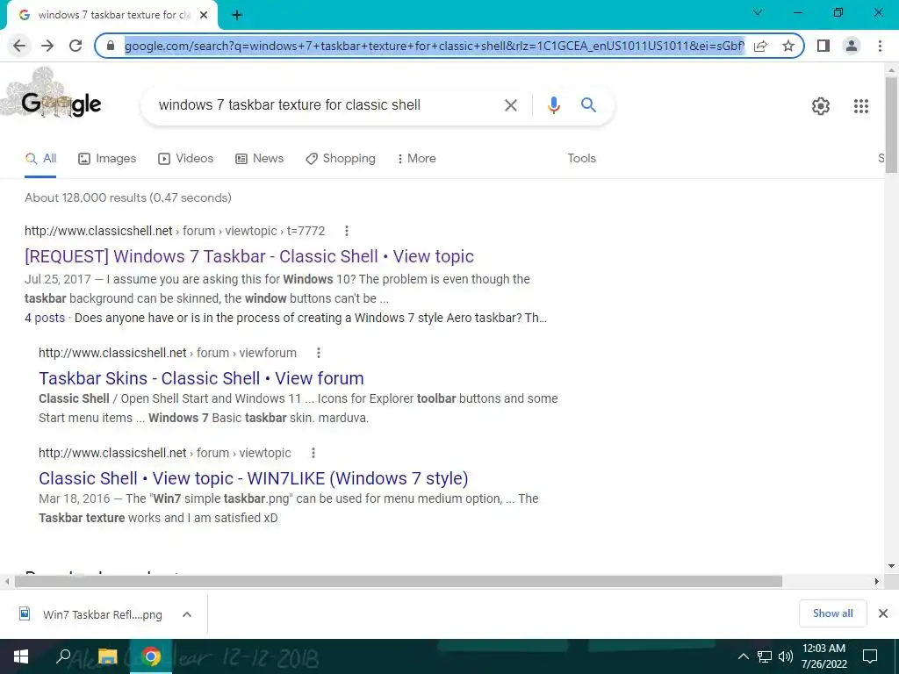This screenshot has width=899, height=674.
Task: Expand download item options chevron
Action: point(186,614)
